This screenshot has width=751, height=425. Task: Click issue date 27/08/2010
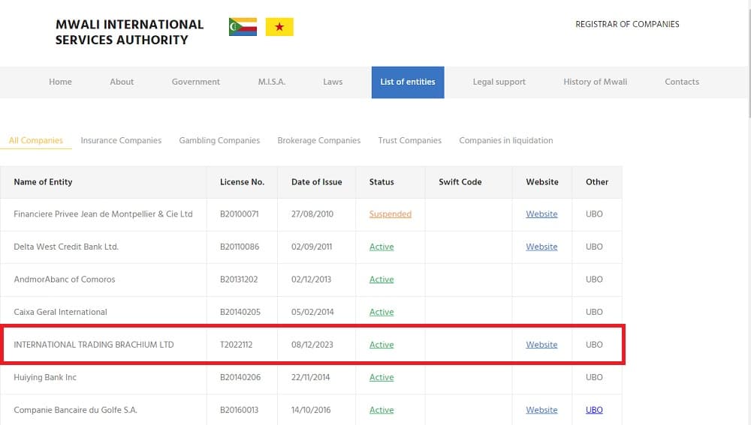coord(312,214)
